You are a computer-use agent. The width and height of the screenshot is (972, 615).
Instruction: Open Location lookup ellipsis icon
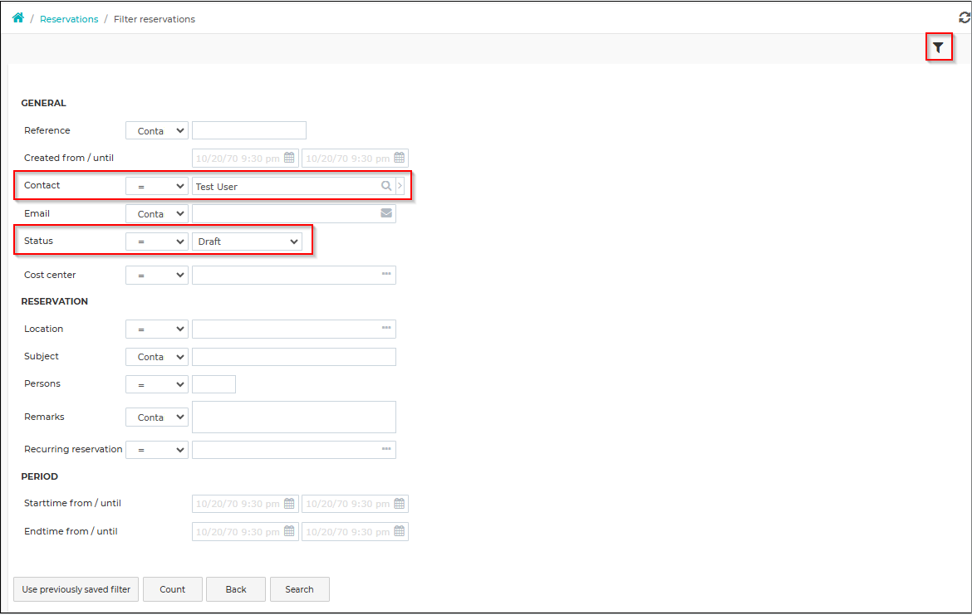(x=386, y=328)
